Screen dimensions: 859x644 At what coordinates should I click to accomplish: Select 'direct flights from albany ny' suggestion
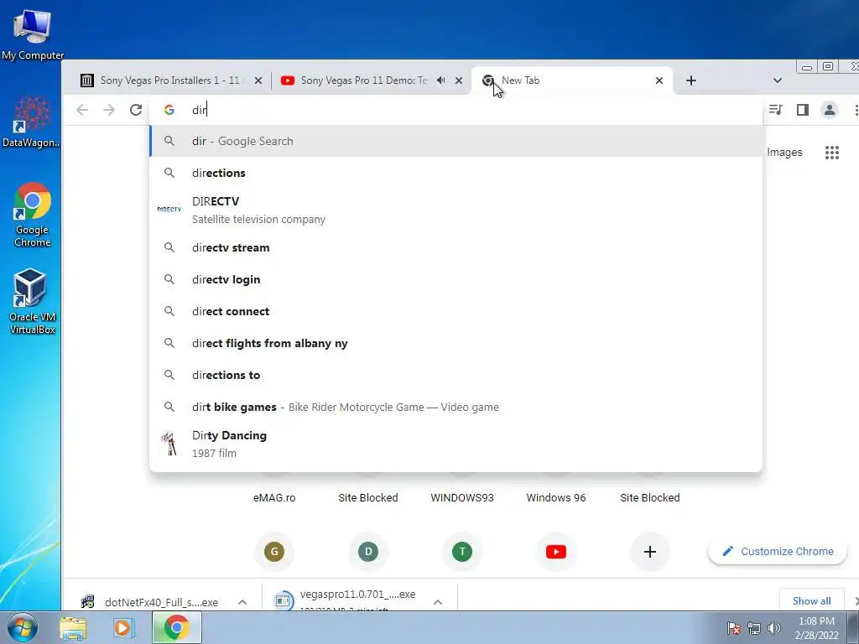456,343
